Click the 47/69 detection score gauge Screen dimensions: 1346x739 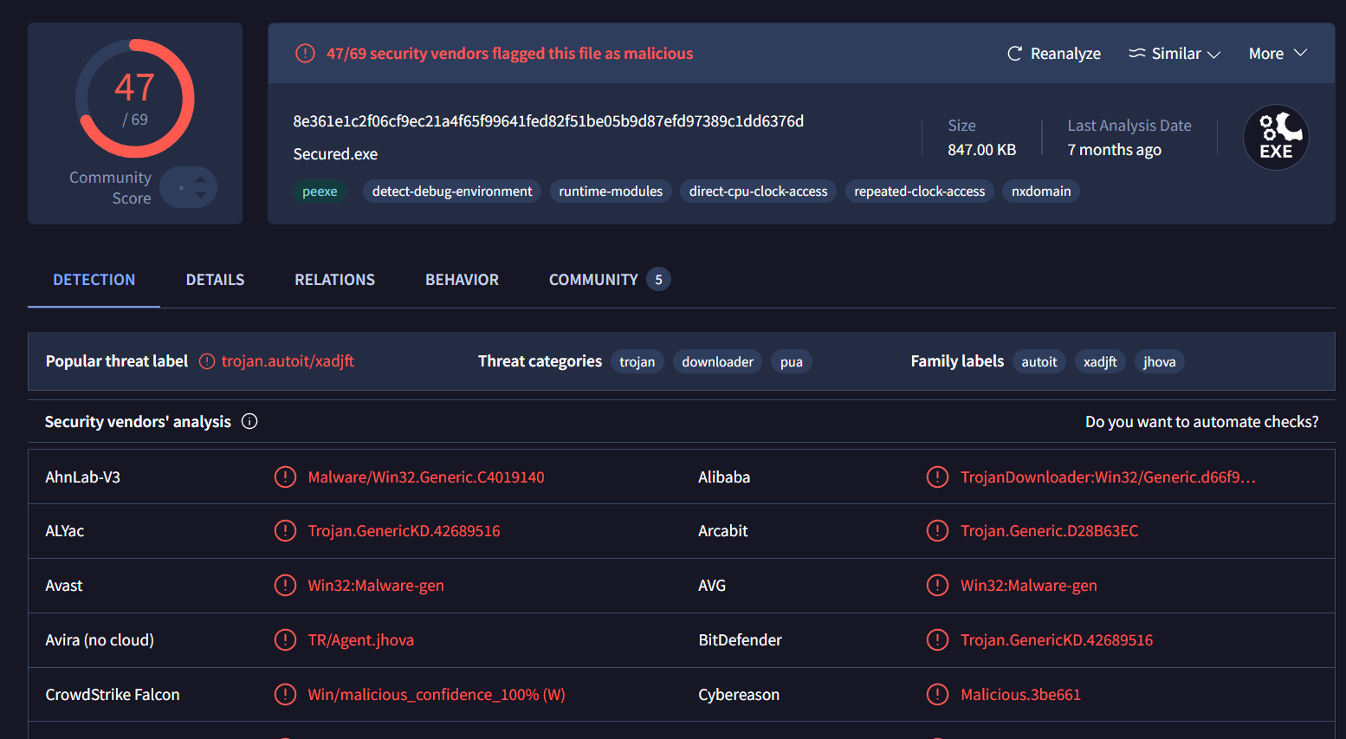click(x=135, y=98)
